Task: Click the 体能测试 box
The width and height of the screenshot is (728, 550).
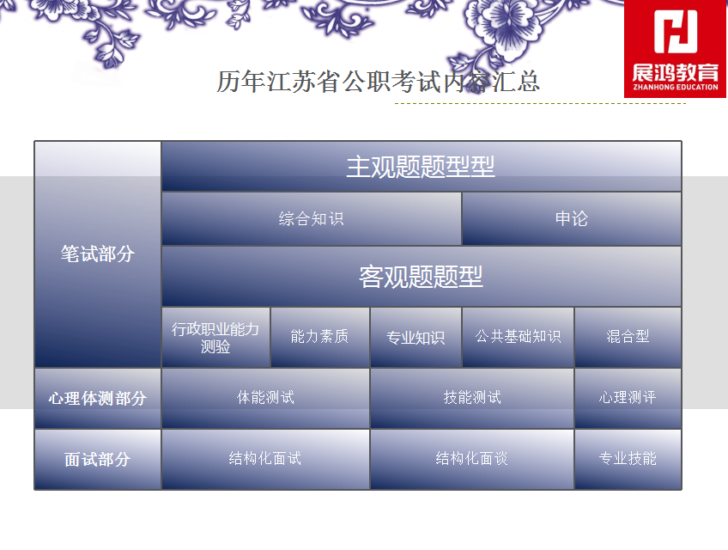Action: 265,398
